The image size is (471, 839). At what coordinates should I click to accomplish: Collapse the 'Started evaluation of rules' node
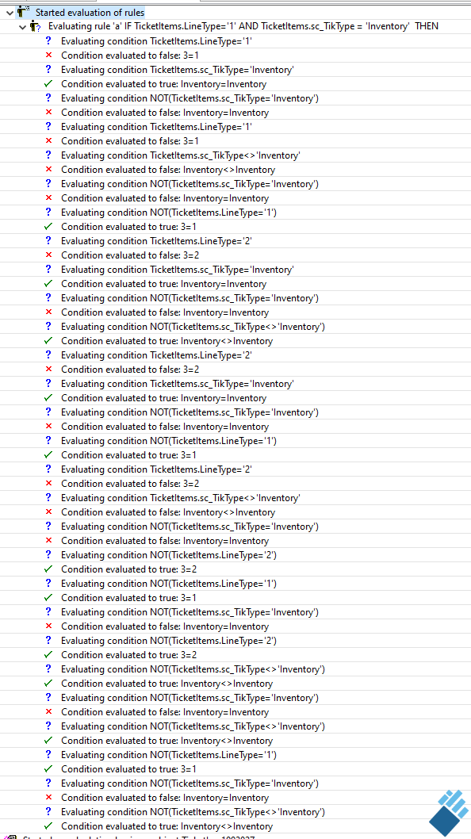pos(10,12)
